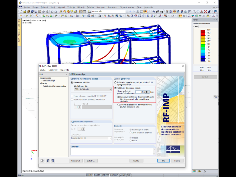236x177 pixels.
Task: Click the palette factors icon at the bottom of the Panel
Action: 199,171
